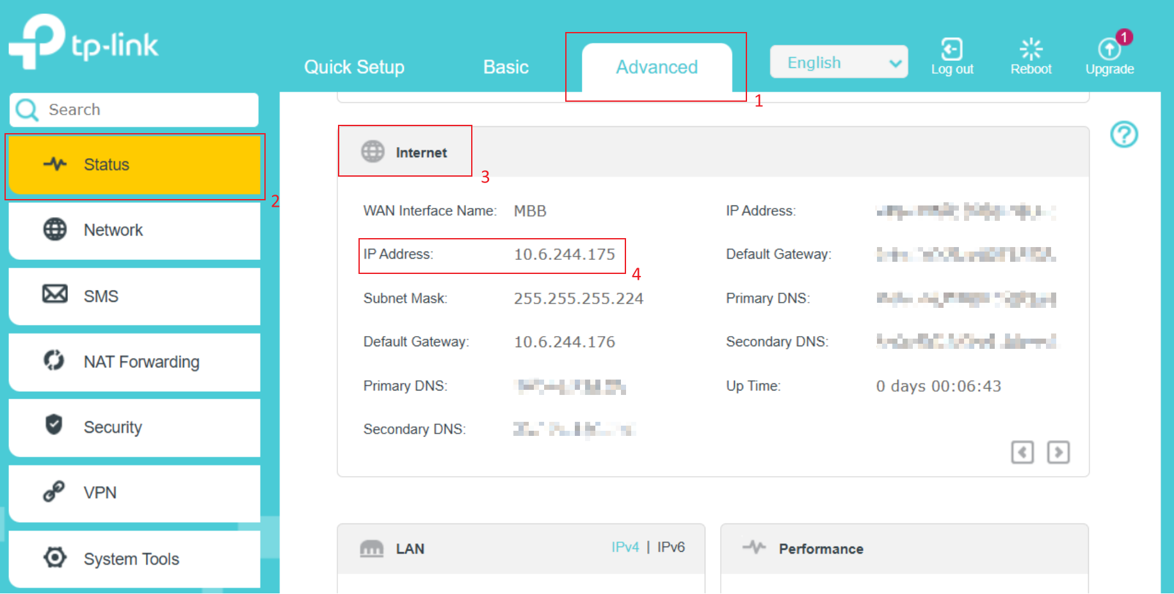Screen dimensions: 1174x594
Task: Open help via the question mark icon
Action: click(x=1123, y=134)
